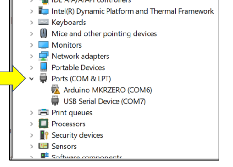Image resolution: width=233 pixels, height=167 pixels.
Task: Select Arduino MKRZERO (COM6) entry
Action: tap(108, 90)
